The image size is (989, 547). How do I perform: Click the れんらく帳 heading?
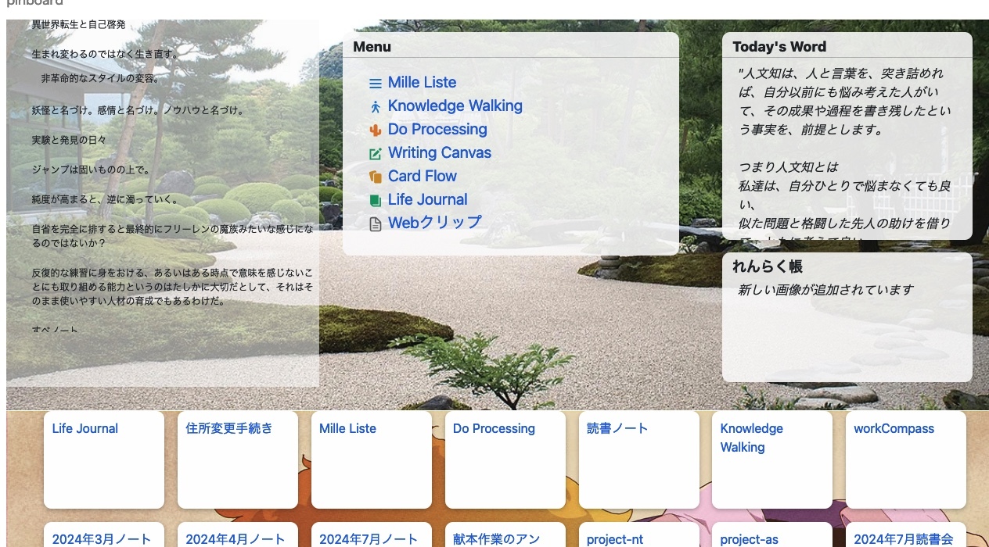pos(768,266)
